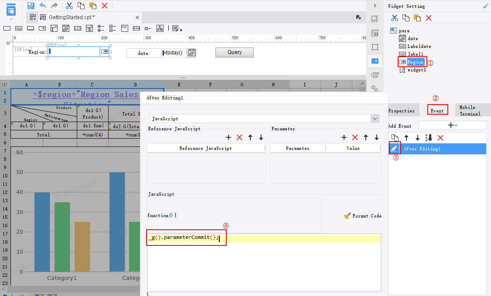Select the Label widget tool in the toolbar

coord(18,28)
